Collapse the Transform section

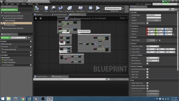131,26
